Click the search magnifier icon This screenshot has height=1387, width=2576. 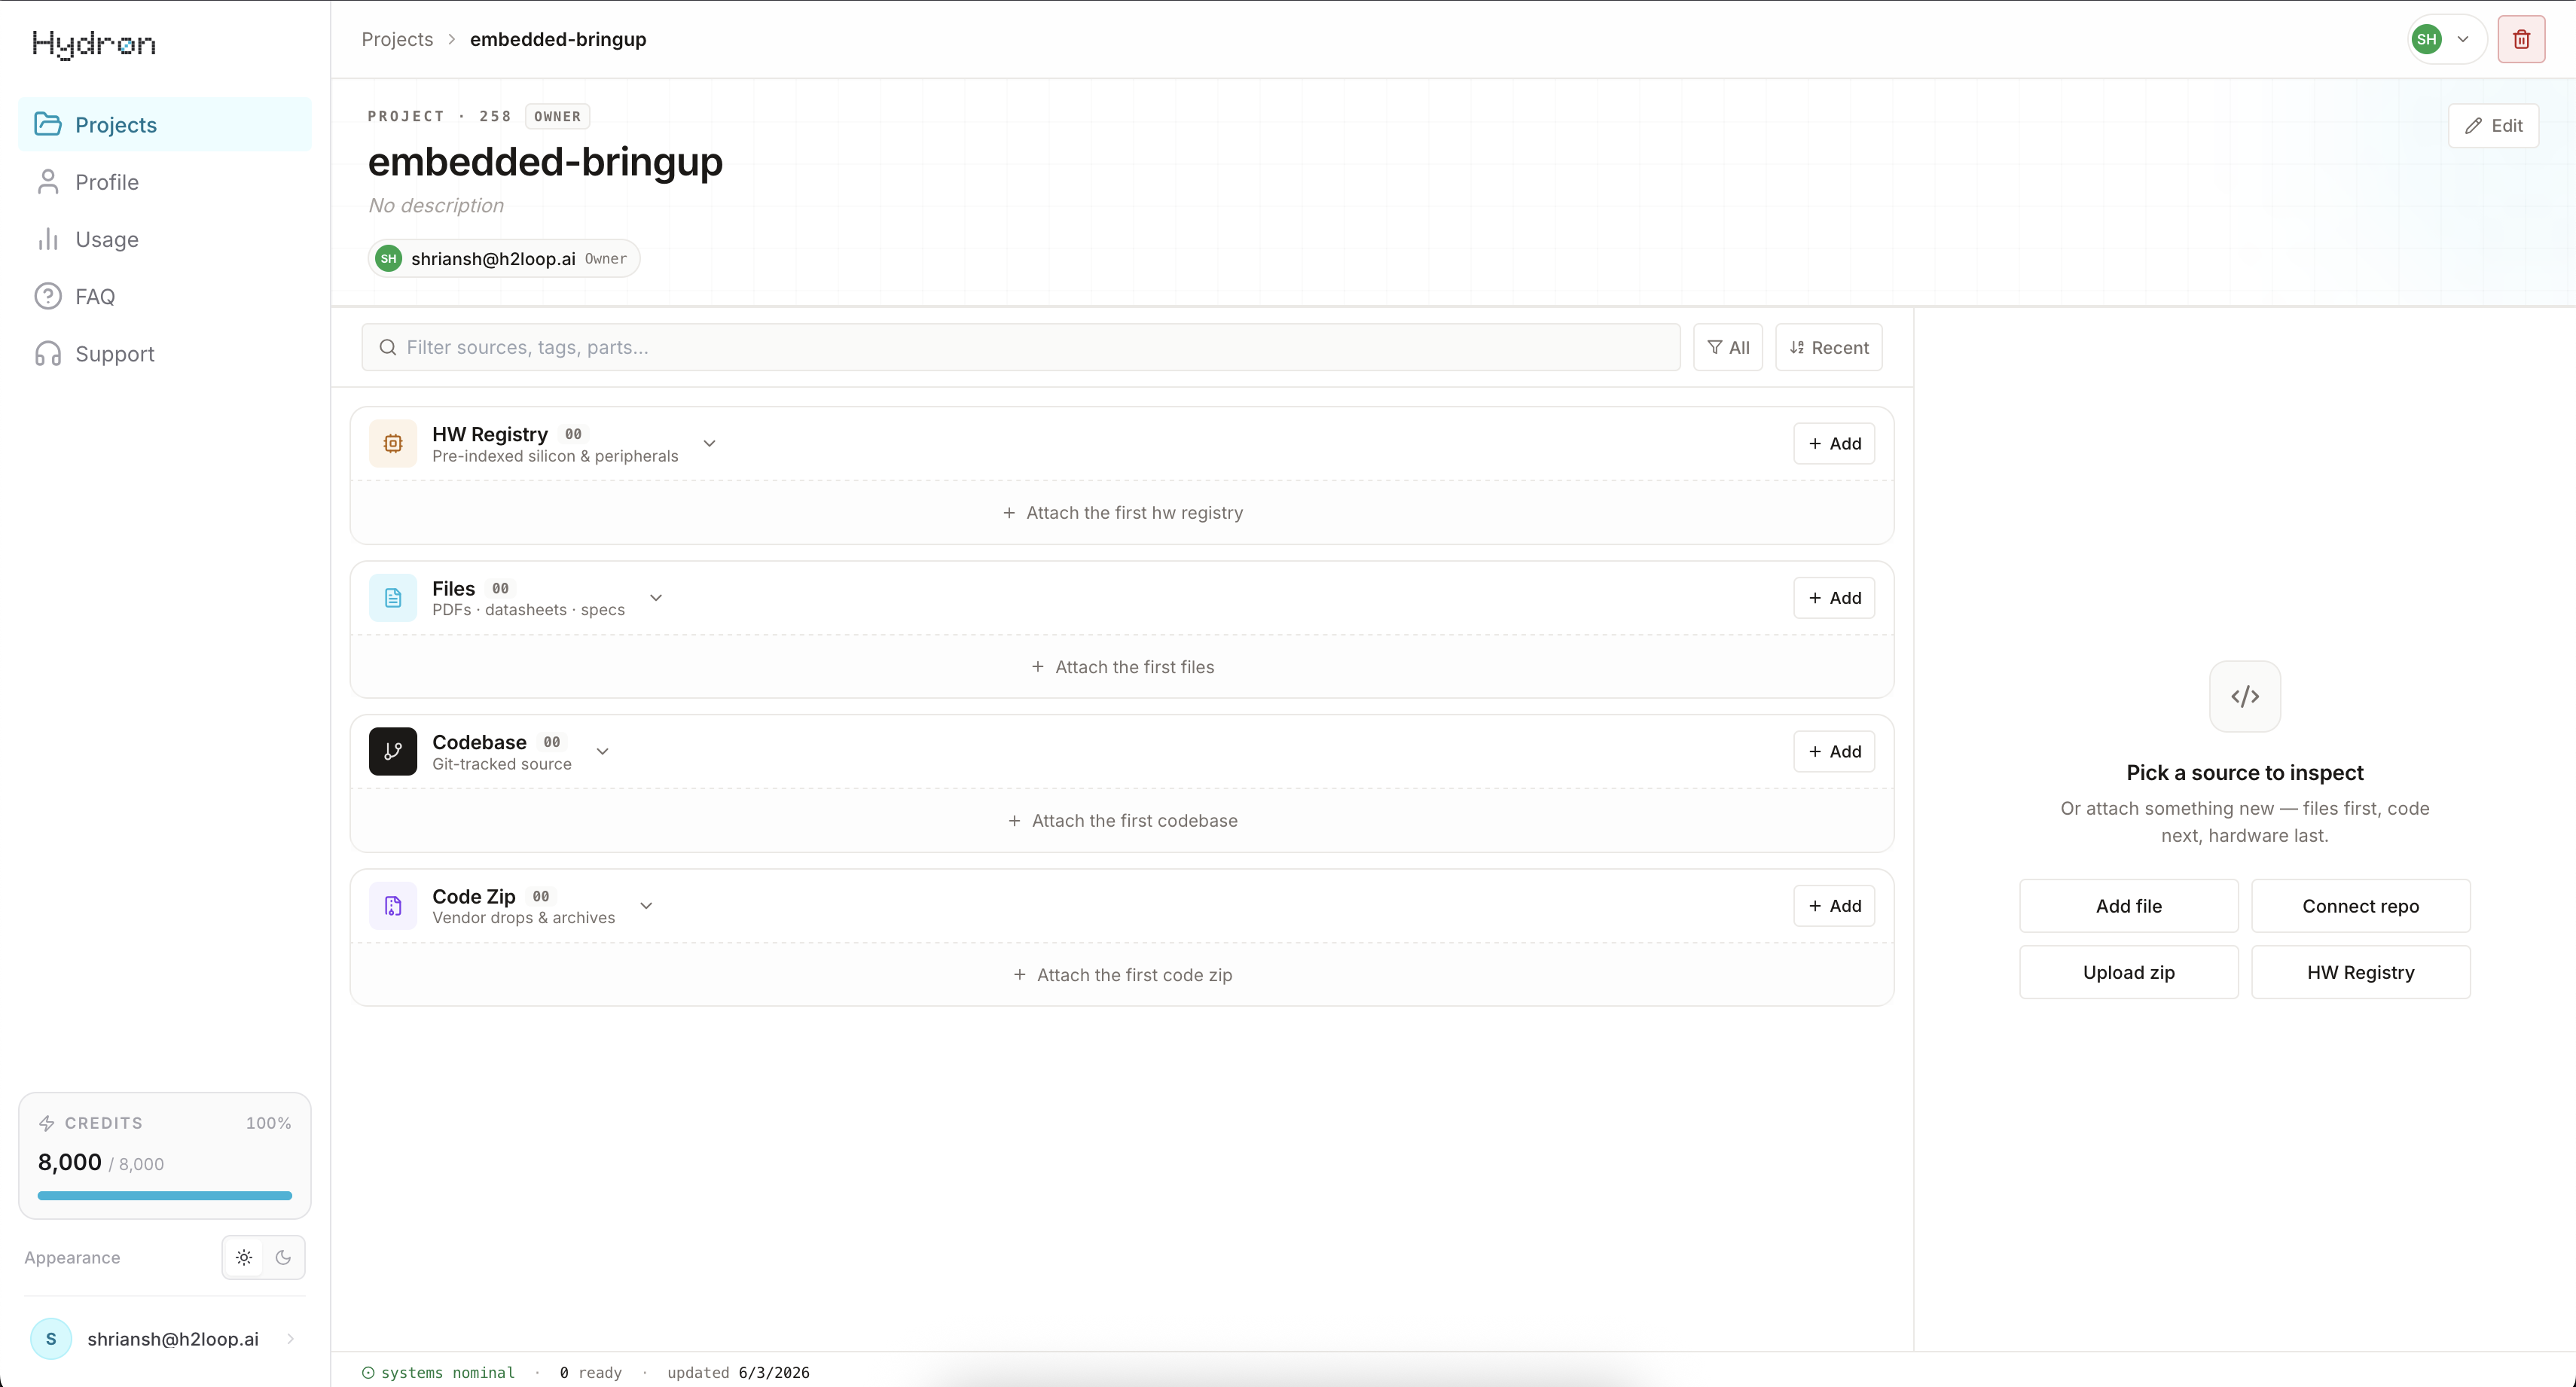point(388,347)
